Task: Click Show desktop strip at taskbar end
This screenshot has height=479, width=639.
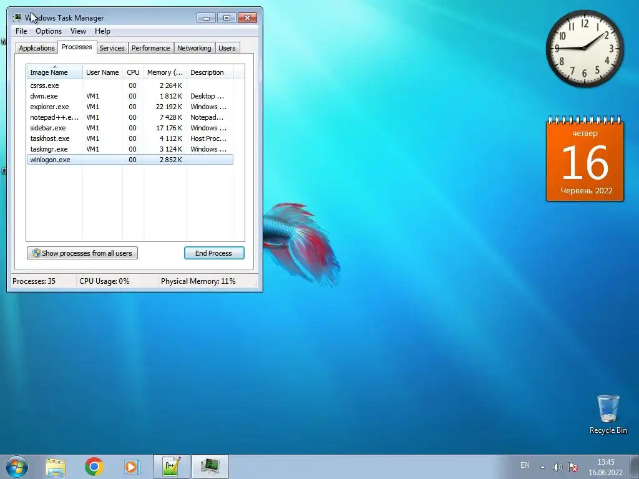Action: pyautogui.click(x=635, y=467)
